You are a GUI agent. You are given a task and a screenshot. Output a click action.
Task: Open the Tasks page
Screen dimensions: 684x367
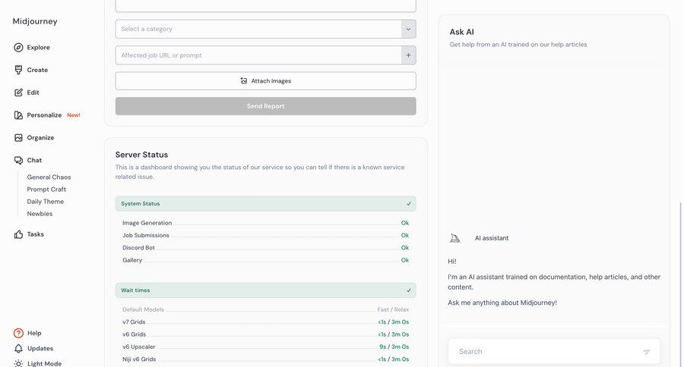tap(35, 234)
